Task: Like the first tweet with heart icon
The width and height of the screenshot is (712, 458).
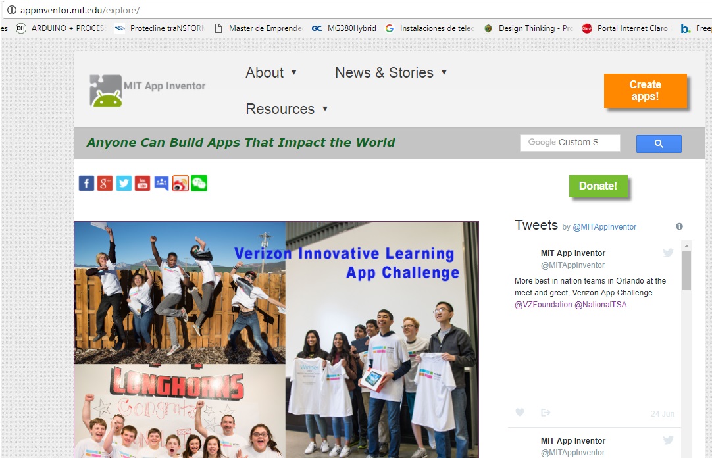Action: [520, 412]
